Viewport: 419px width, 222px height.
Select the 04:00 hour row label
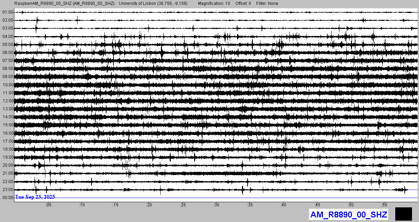point(7,37)
